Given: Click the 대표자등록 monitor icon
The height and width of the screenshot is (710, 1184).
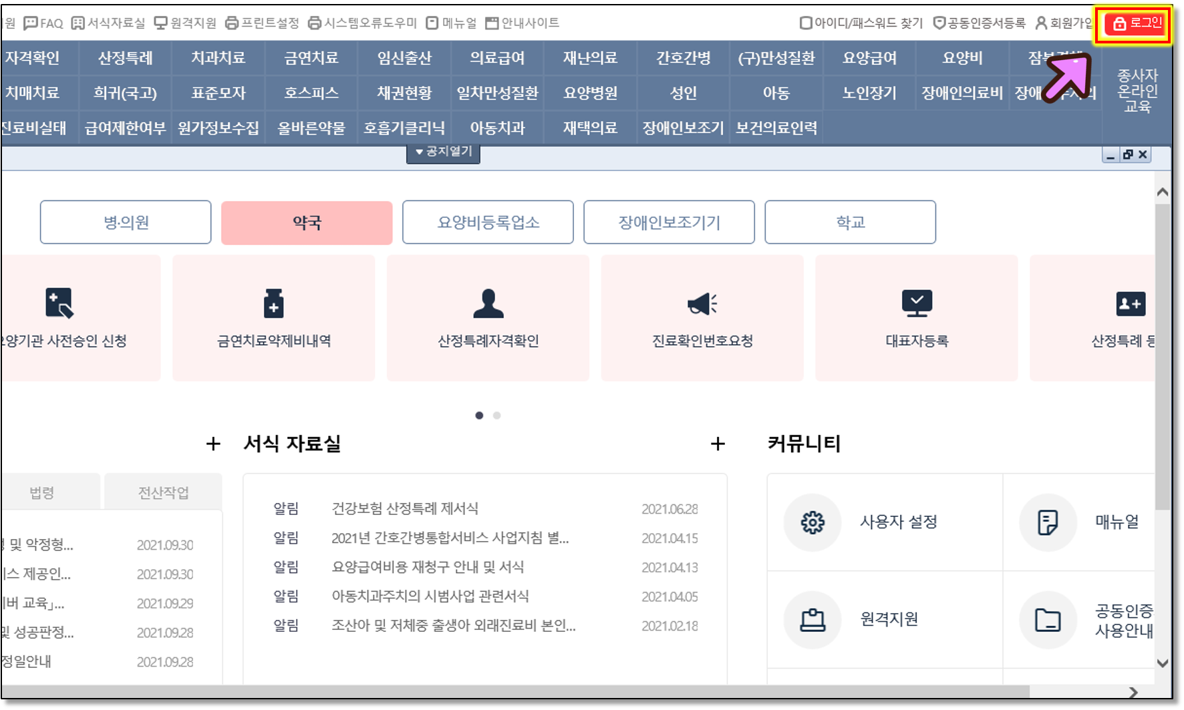Looking at the screenshot, I should 916,304.
